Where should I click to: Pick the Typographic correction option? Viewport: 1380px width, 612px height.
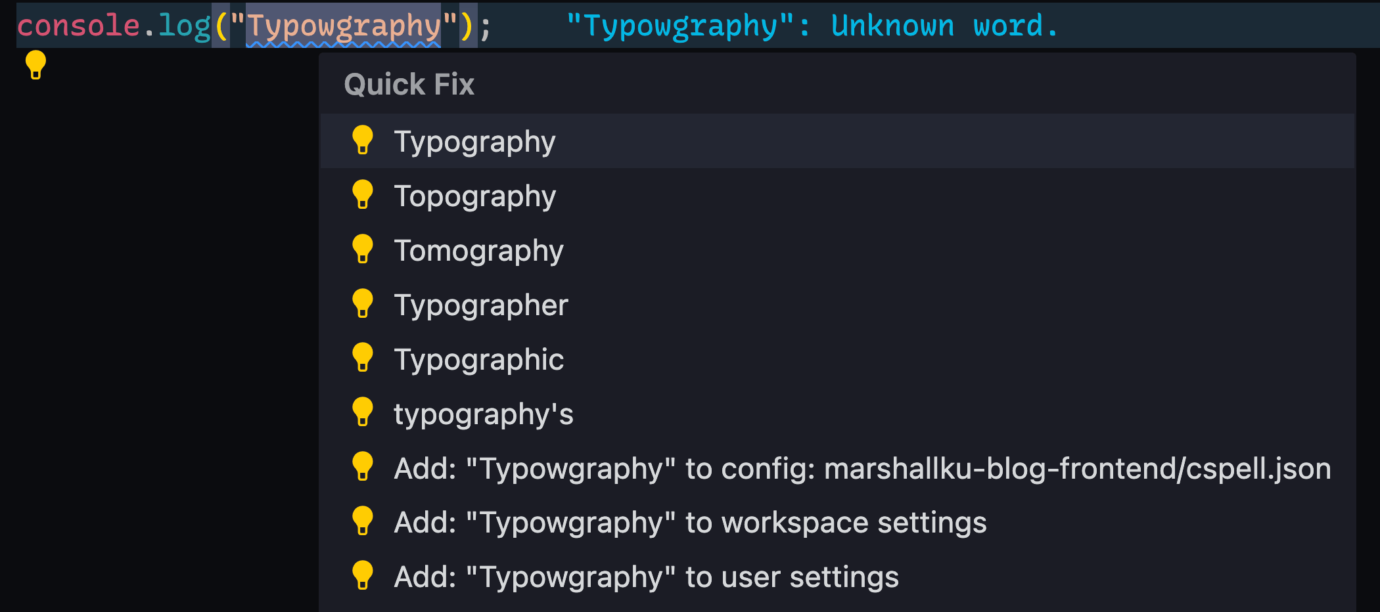coord(478,359)
